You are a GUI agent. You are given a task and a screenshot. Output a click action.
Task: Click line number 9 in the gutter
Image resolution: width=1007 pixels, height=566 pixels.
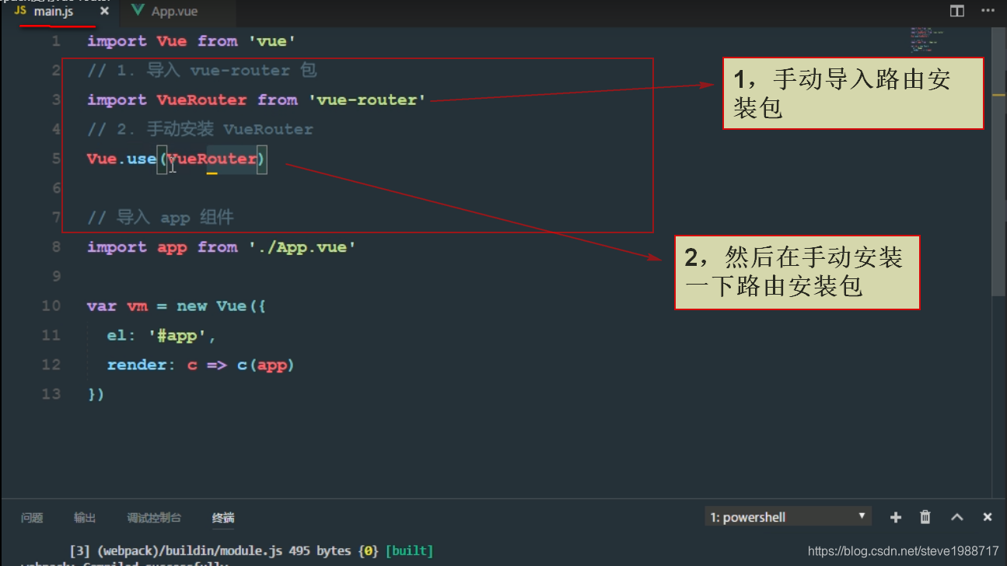tap(56, 277)
